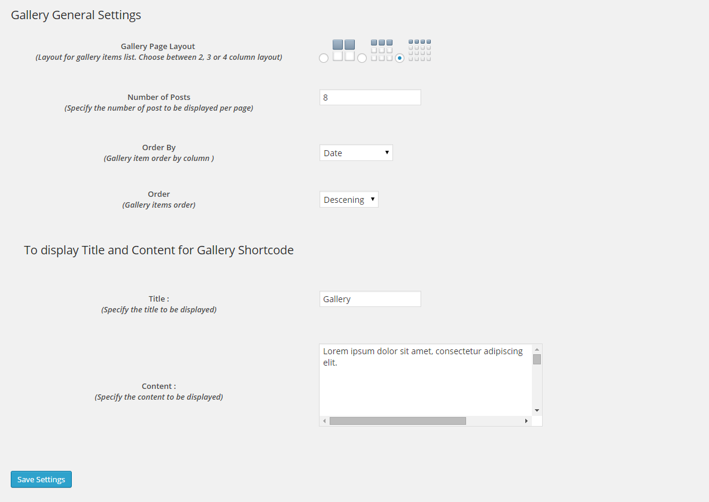Click the vertical scrollbar track below the thumb
Image resolution: width=709 pixels, height=502 pixels.
pos(537,386)
